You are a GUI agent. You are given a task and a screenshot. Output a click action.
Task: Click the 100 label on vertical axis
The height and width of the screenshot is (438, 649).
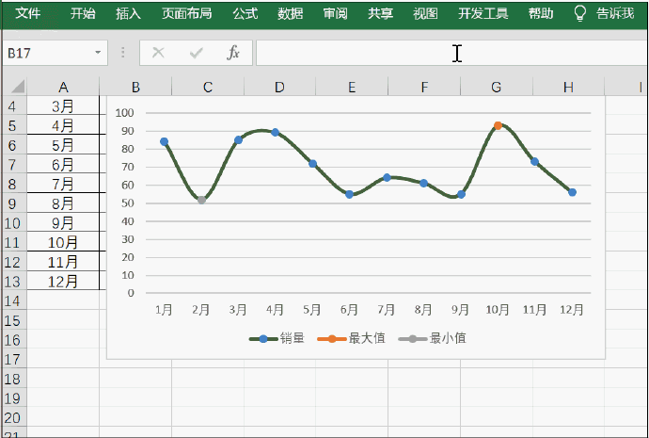click(124, 113)
